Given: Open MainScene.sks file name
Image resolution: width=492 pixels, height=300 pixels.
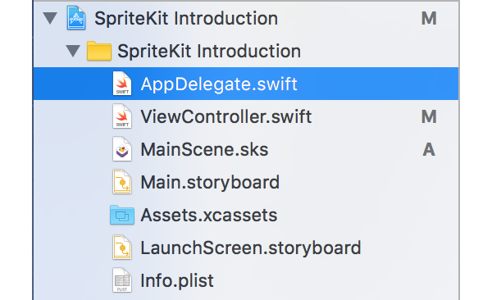Looking at the screenshot, I should [x=204, y=149].
